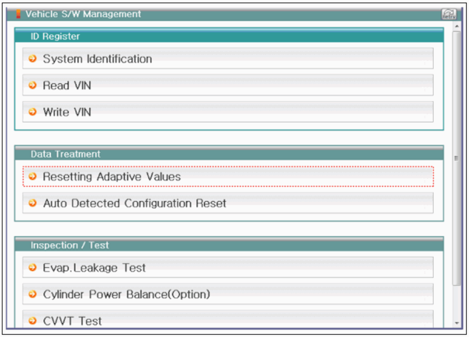Open System Identification

click(97, 59)
